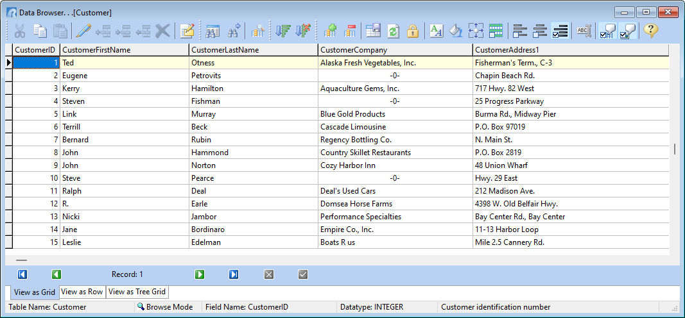Click the paint bucket fill color icon
Screen dimensions: 685x318
point(456,31)
